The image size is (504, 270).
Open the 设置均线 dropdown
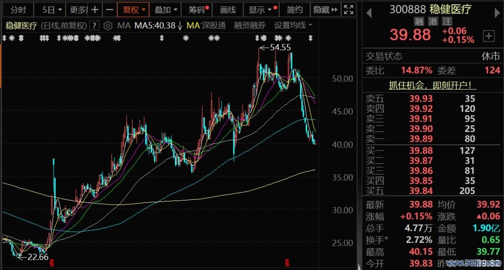[293, 26]
